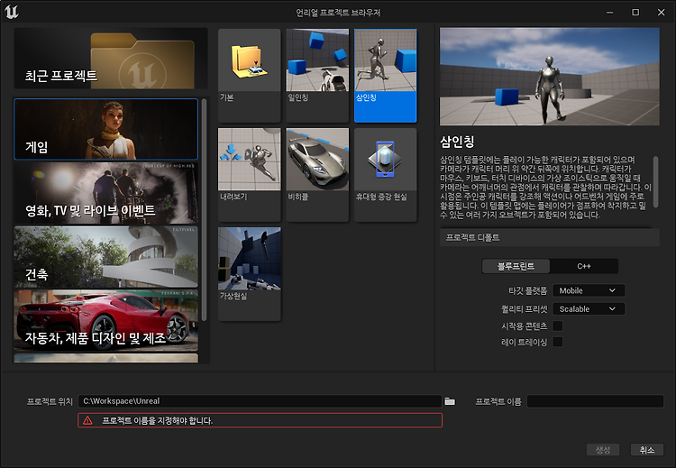This screenshot has width=676, height=468.
Task: Select the 가상현실 VR template
Action: (249, 274)
